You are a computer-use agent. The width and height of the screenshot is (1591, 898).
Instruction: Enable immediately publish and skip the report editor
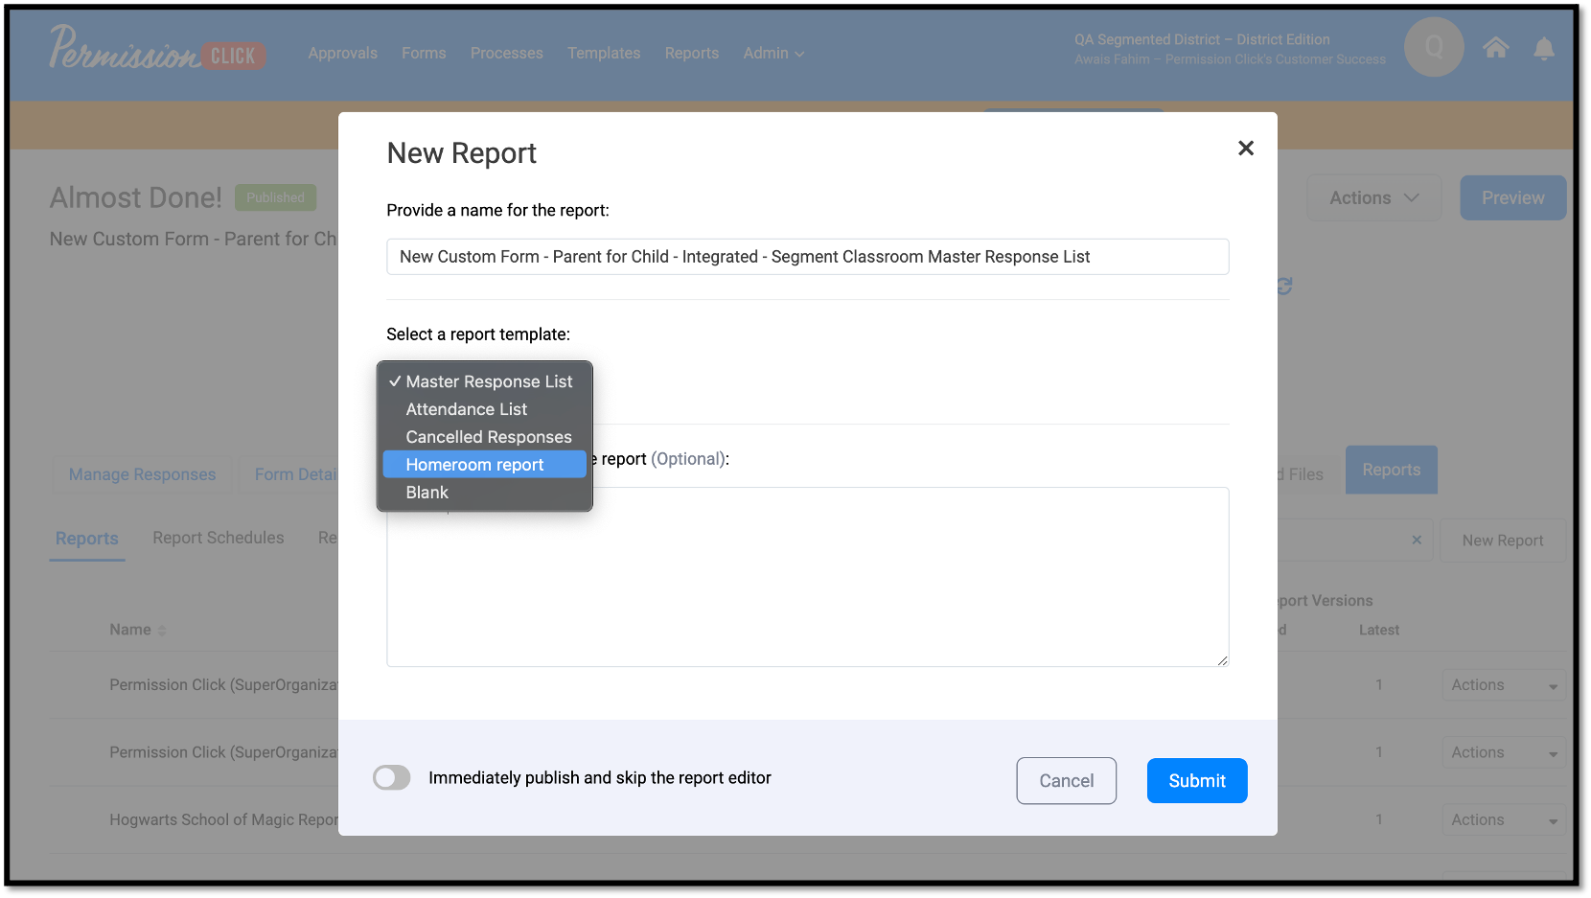(392, 777)
